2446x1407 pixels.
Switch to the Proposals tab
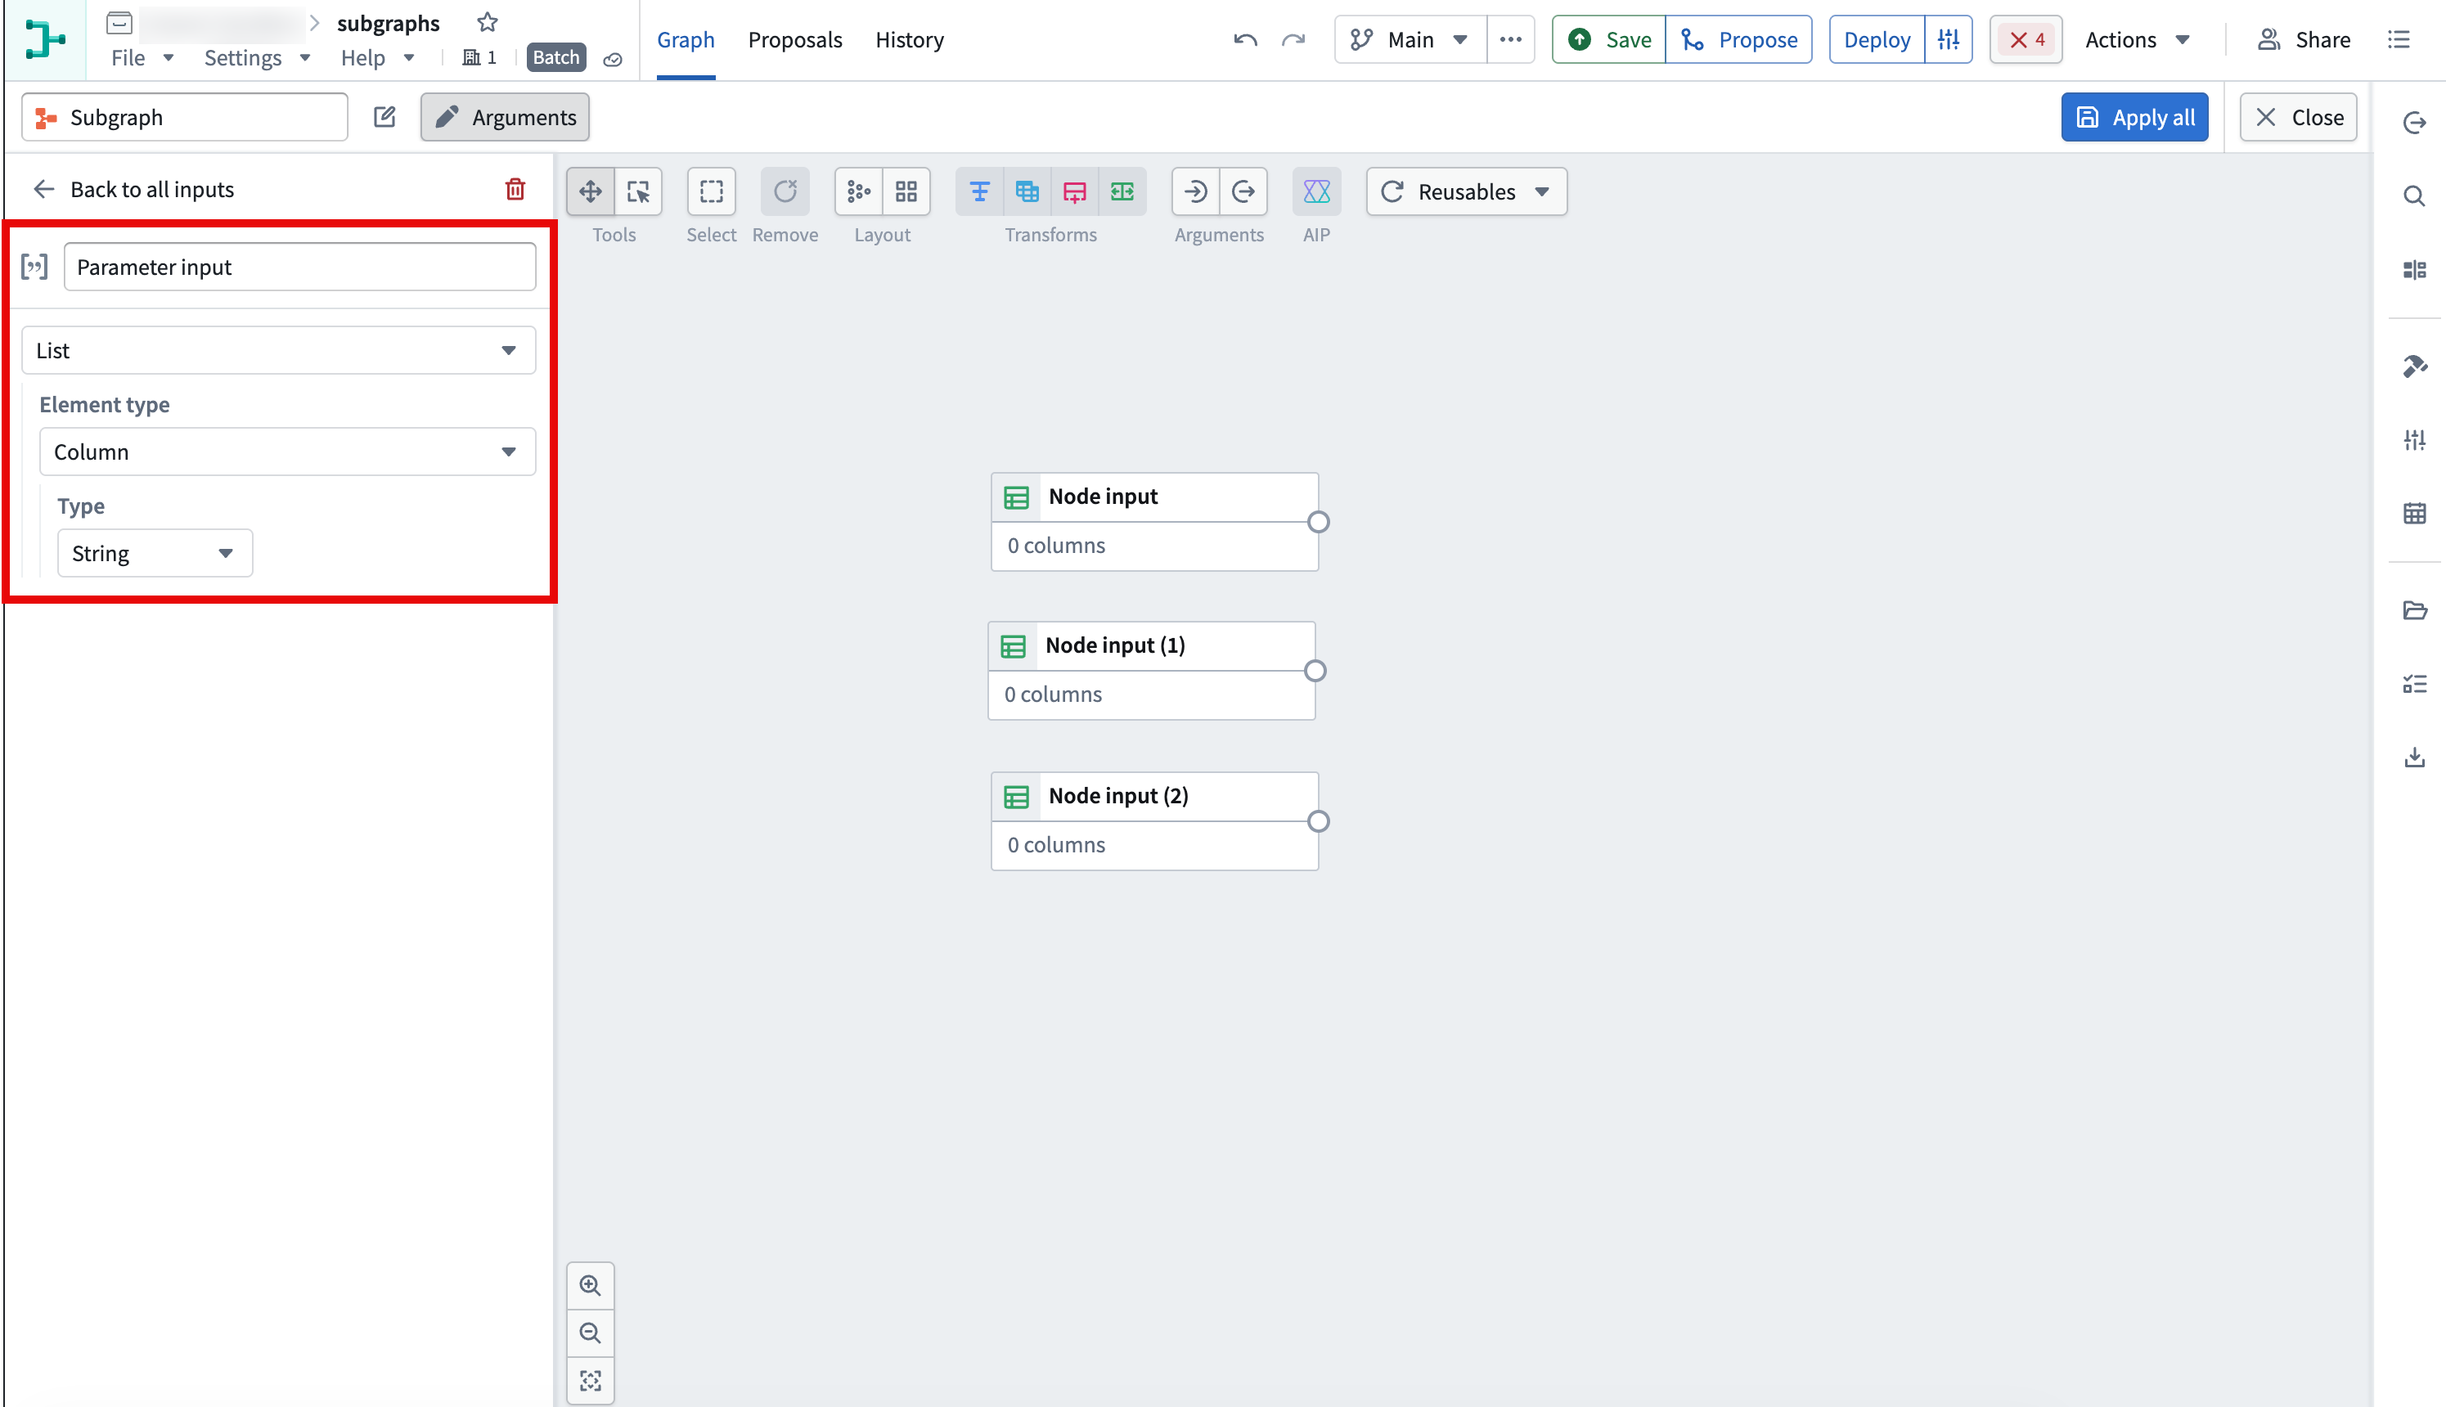point(794,39)
